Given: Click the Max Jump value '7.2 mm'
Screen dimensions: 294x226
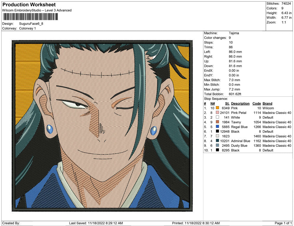Looking at the screenshot, I should click(234, 89).
